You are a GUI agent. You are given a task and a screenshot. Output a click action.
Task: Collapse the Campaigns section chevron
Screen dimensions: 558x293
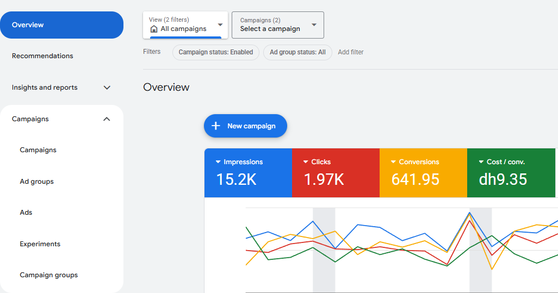pyautogui.click(x=107, y=119)
